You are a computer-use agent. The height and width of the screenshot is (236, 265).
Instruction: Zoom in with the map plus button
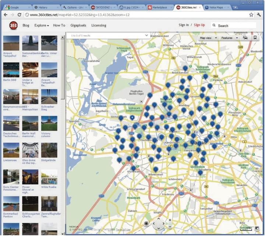[170, 220]
